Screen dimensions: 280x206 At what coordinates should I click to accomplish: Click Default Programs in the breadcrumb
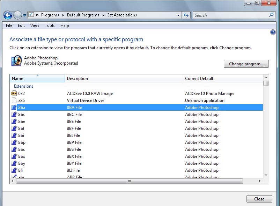tap(83, 15)
